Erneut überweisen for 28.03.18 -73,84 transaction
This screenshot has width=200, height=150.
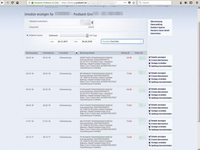tap(158, 76)
